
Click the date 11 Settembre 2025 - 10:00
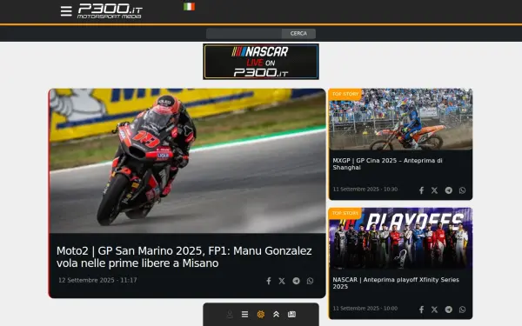[365, 309]
